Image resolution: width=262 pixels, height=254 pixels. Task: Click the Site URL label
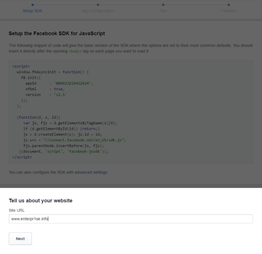click(17, 210)
